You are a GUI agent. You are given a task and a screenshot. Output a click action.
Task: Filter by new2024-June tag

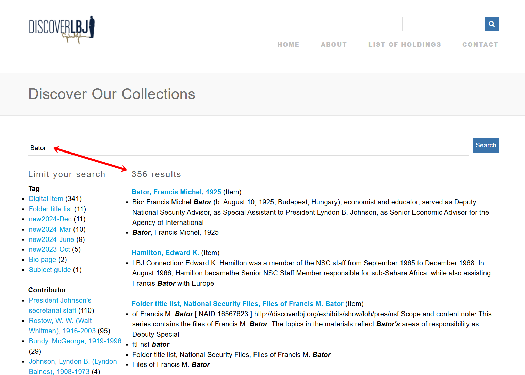point(51,239)
